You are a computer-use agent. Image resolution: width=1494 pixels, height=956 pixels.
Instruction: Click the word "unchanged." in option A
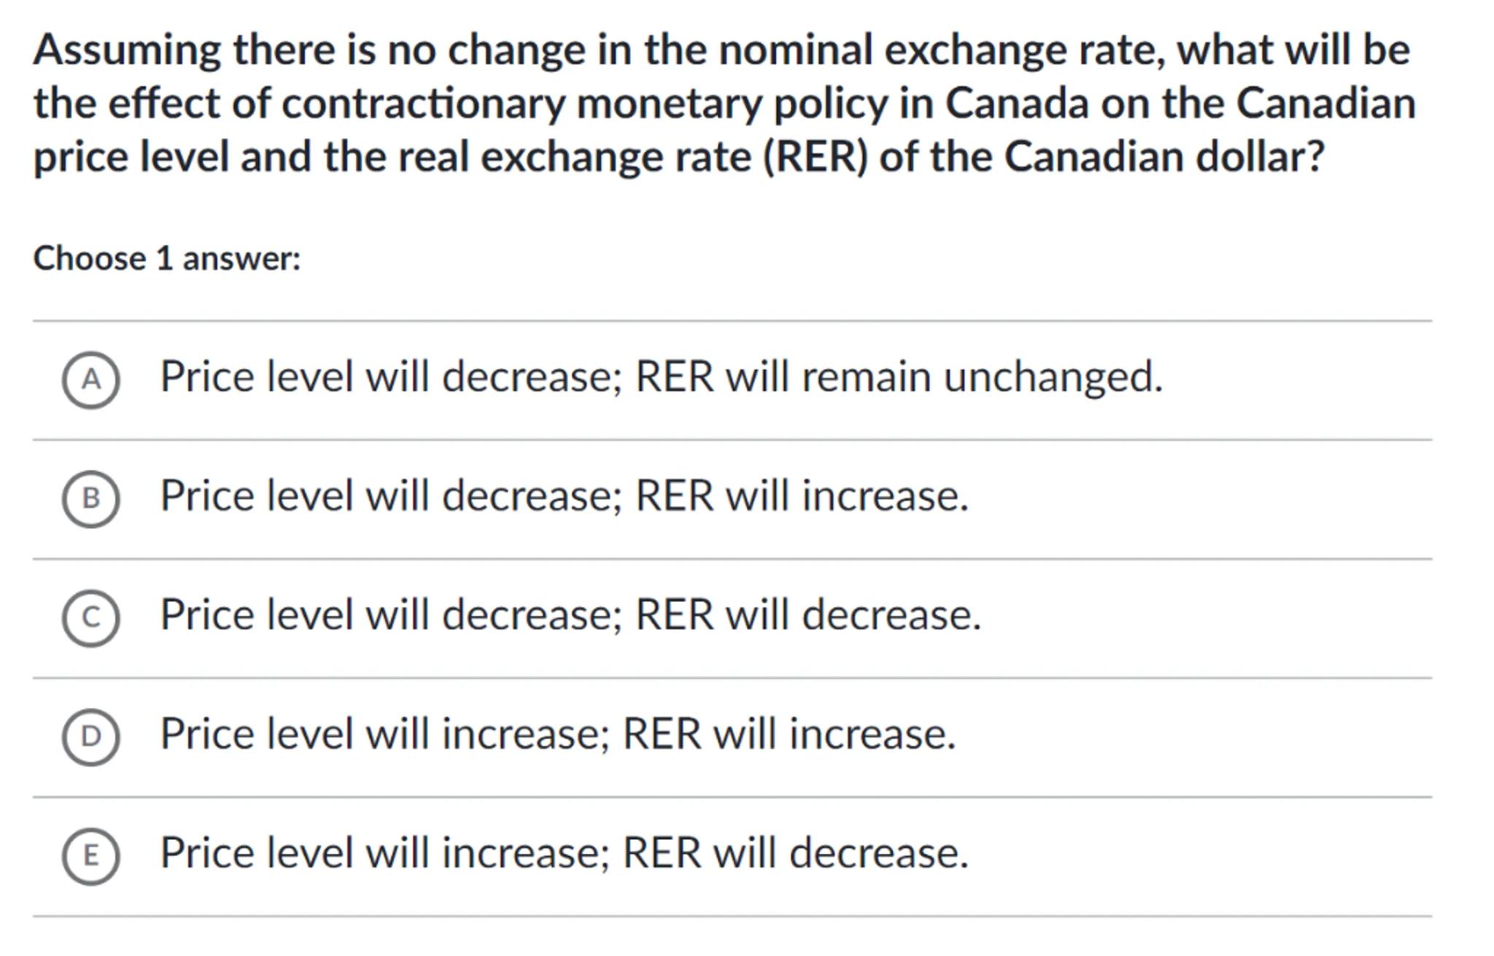(1053, 377)
